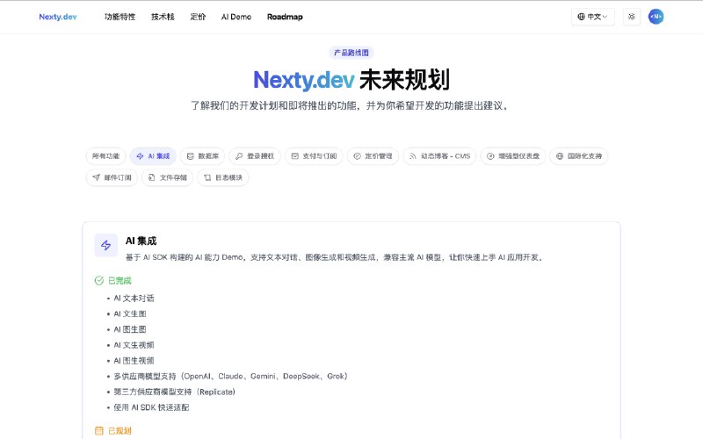Filter by 文件存储 category
The width and height of the screenshot is (703, 439).
pyautogui.click(x=167, y=177)
